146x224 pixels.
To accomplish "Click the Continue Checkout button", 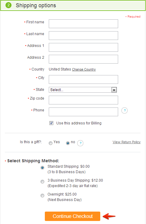I will tap(72, 216).
